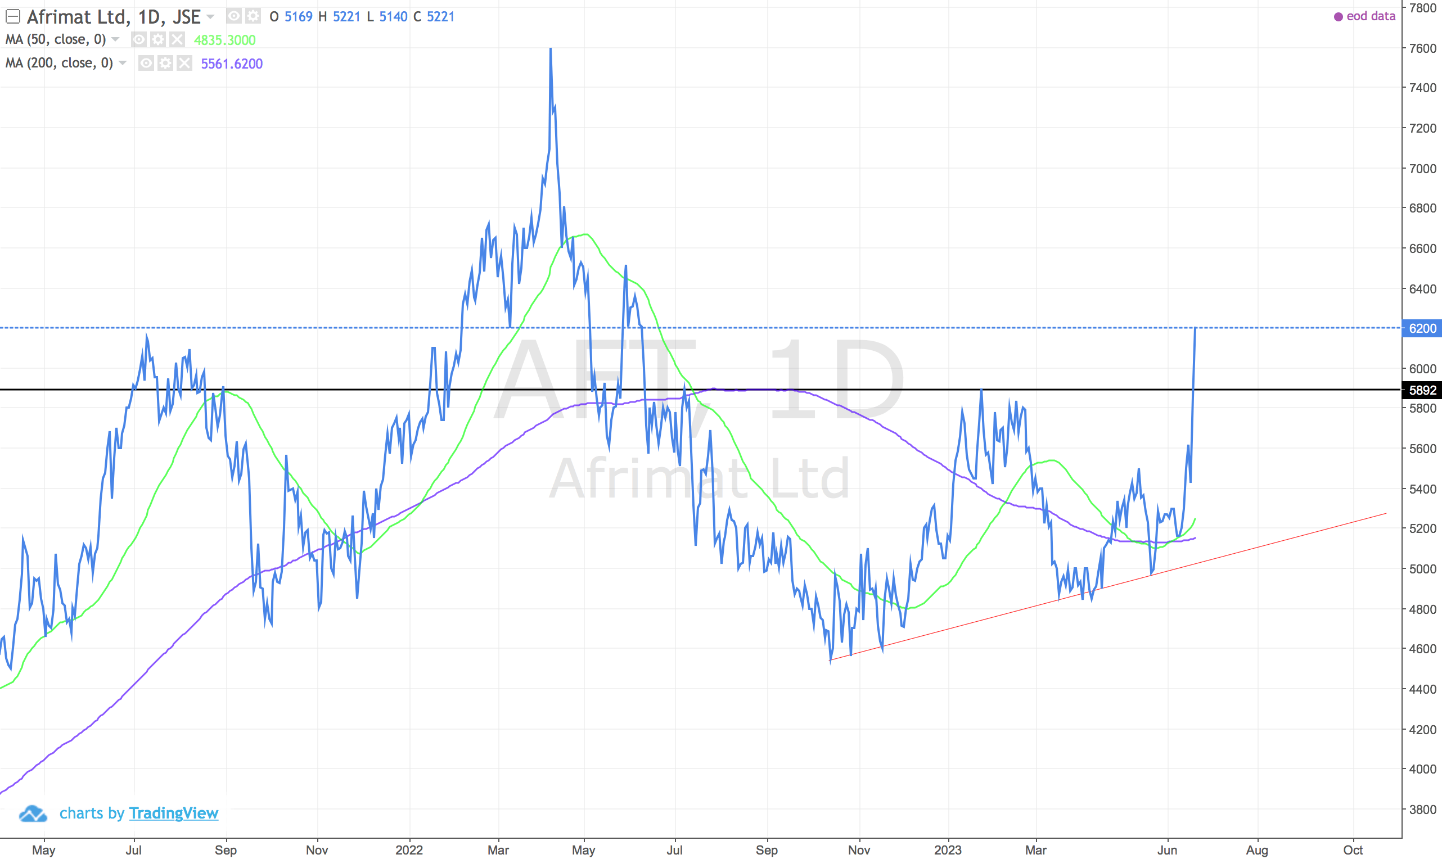Click the purple 5561.6200 MA value
Viewport: 1442px width, 859px height.
click(x=232, y=64)
